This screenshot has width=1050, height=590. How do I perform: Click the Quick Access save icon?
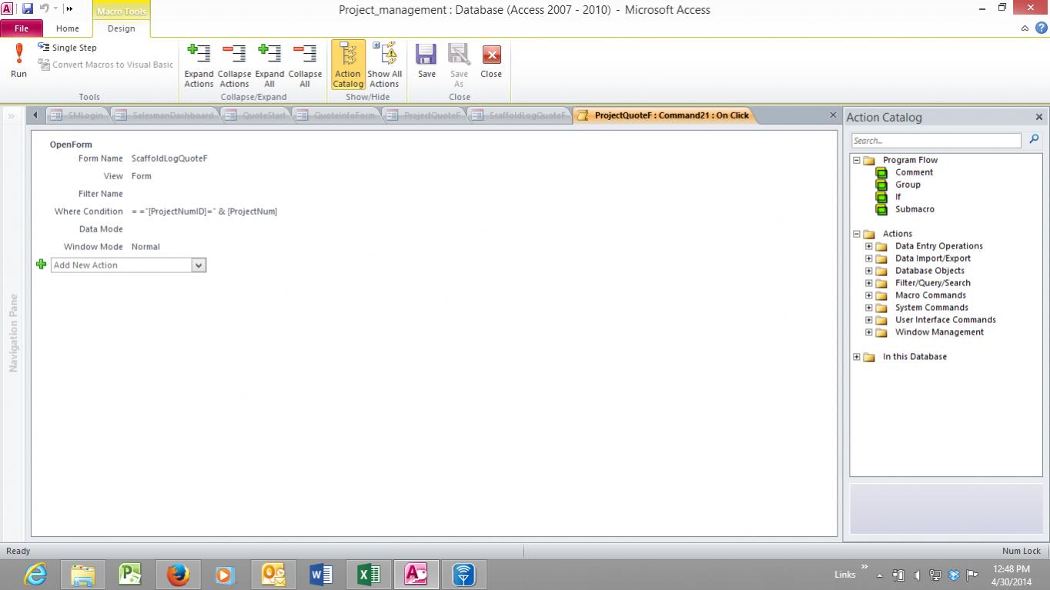(27, 8)
